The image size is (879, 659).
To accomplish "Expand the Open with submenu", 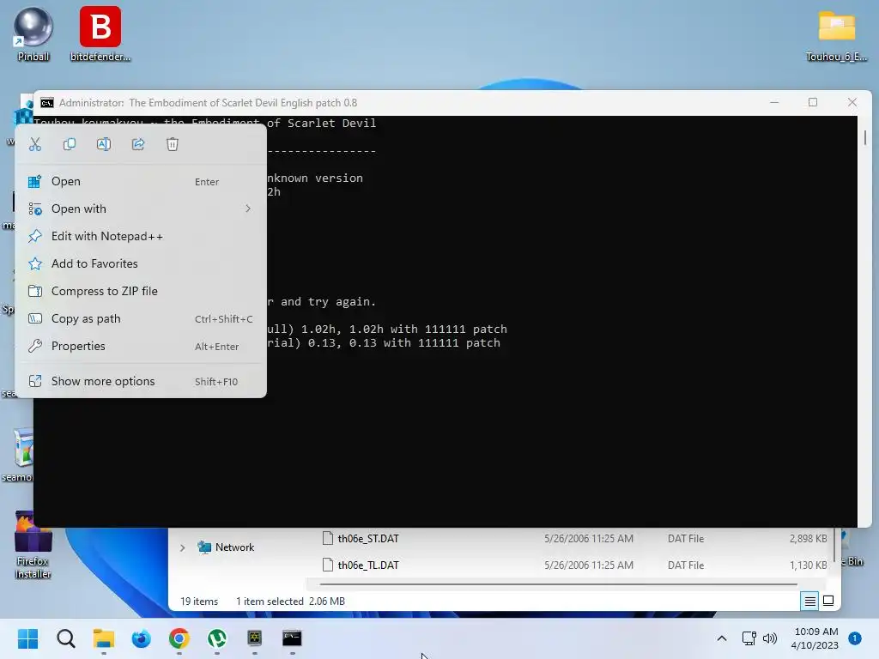I will click(x=141, y=209).
